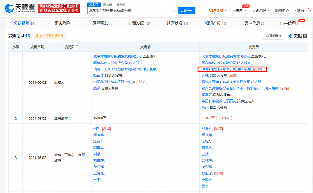Click the red 官方备案企业征信机构 badge

[59, 8]
